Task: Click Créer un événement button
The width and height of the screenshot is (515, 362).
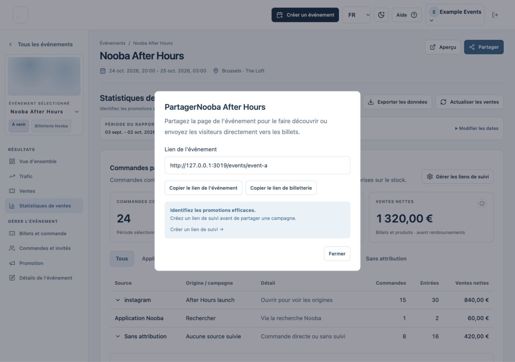Action: pyautogui.click(x=305, y=15)
